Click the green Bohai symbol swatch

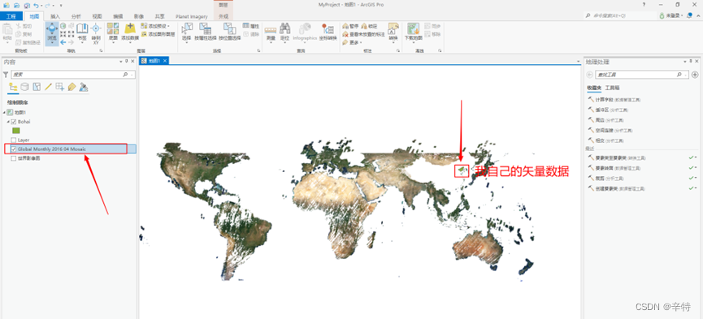pyautogui.click(x=16, y=131)
